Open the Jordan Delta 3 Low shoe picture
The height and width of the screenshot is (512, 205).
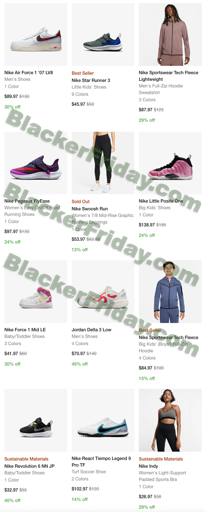(x=103, y=291)
